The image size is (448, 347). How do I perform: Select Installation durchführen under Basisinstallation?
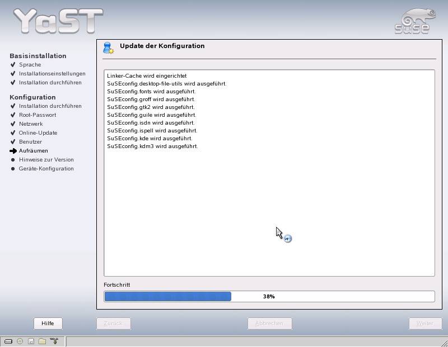point(50,82)
